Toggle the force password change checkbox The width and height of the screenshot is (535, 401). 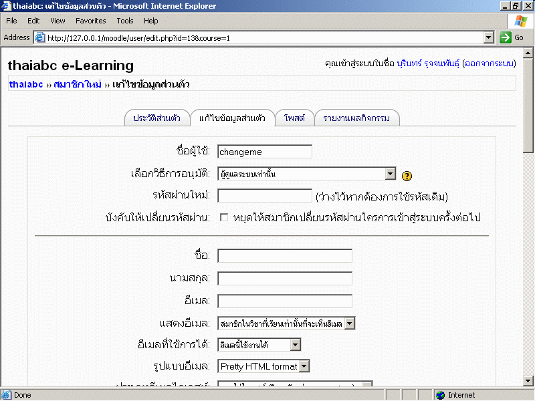[224, 217]
